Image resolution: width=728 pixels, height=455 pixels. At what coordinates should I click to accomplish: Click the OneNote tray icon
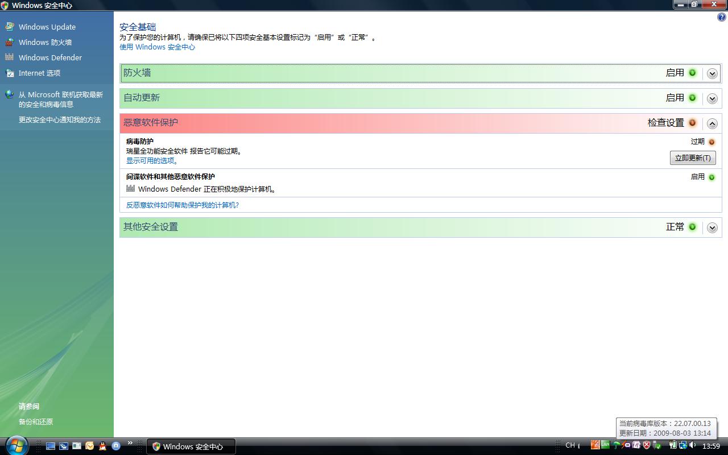point(636,445)
